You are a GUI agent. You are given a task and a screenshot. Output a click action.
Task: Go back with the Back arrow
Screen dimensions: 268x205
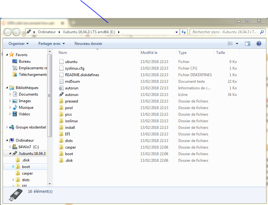[x=8, y=32]
